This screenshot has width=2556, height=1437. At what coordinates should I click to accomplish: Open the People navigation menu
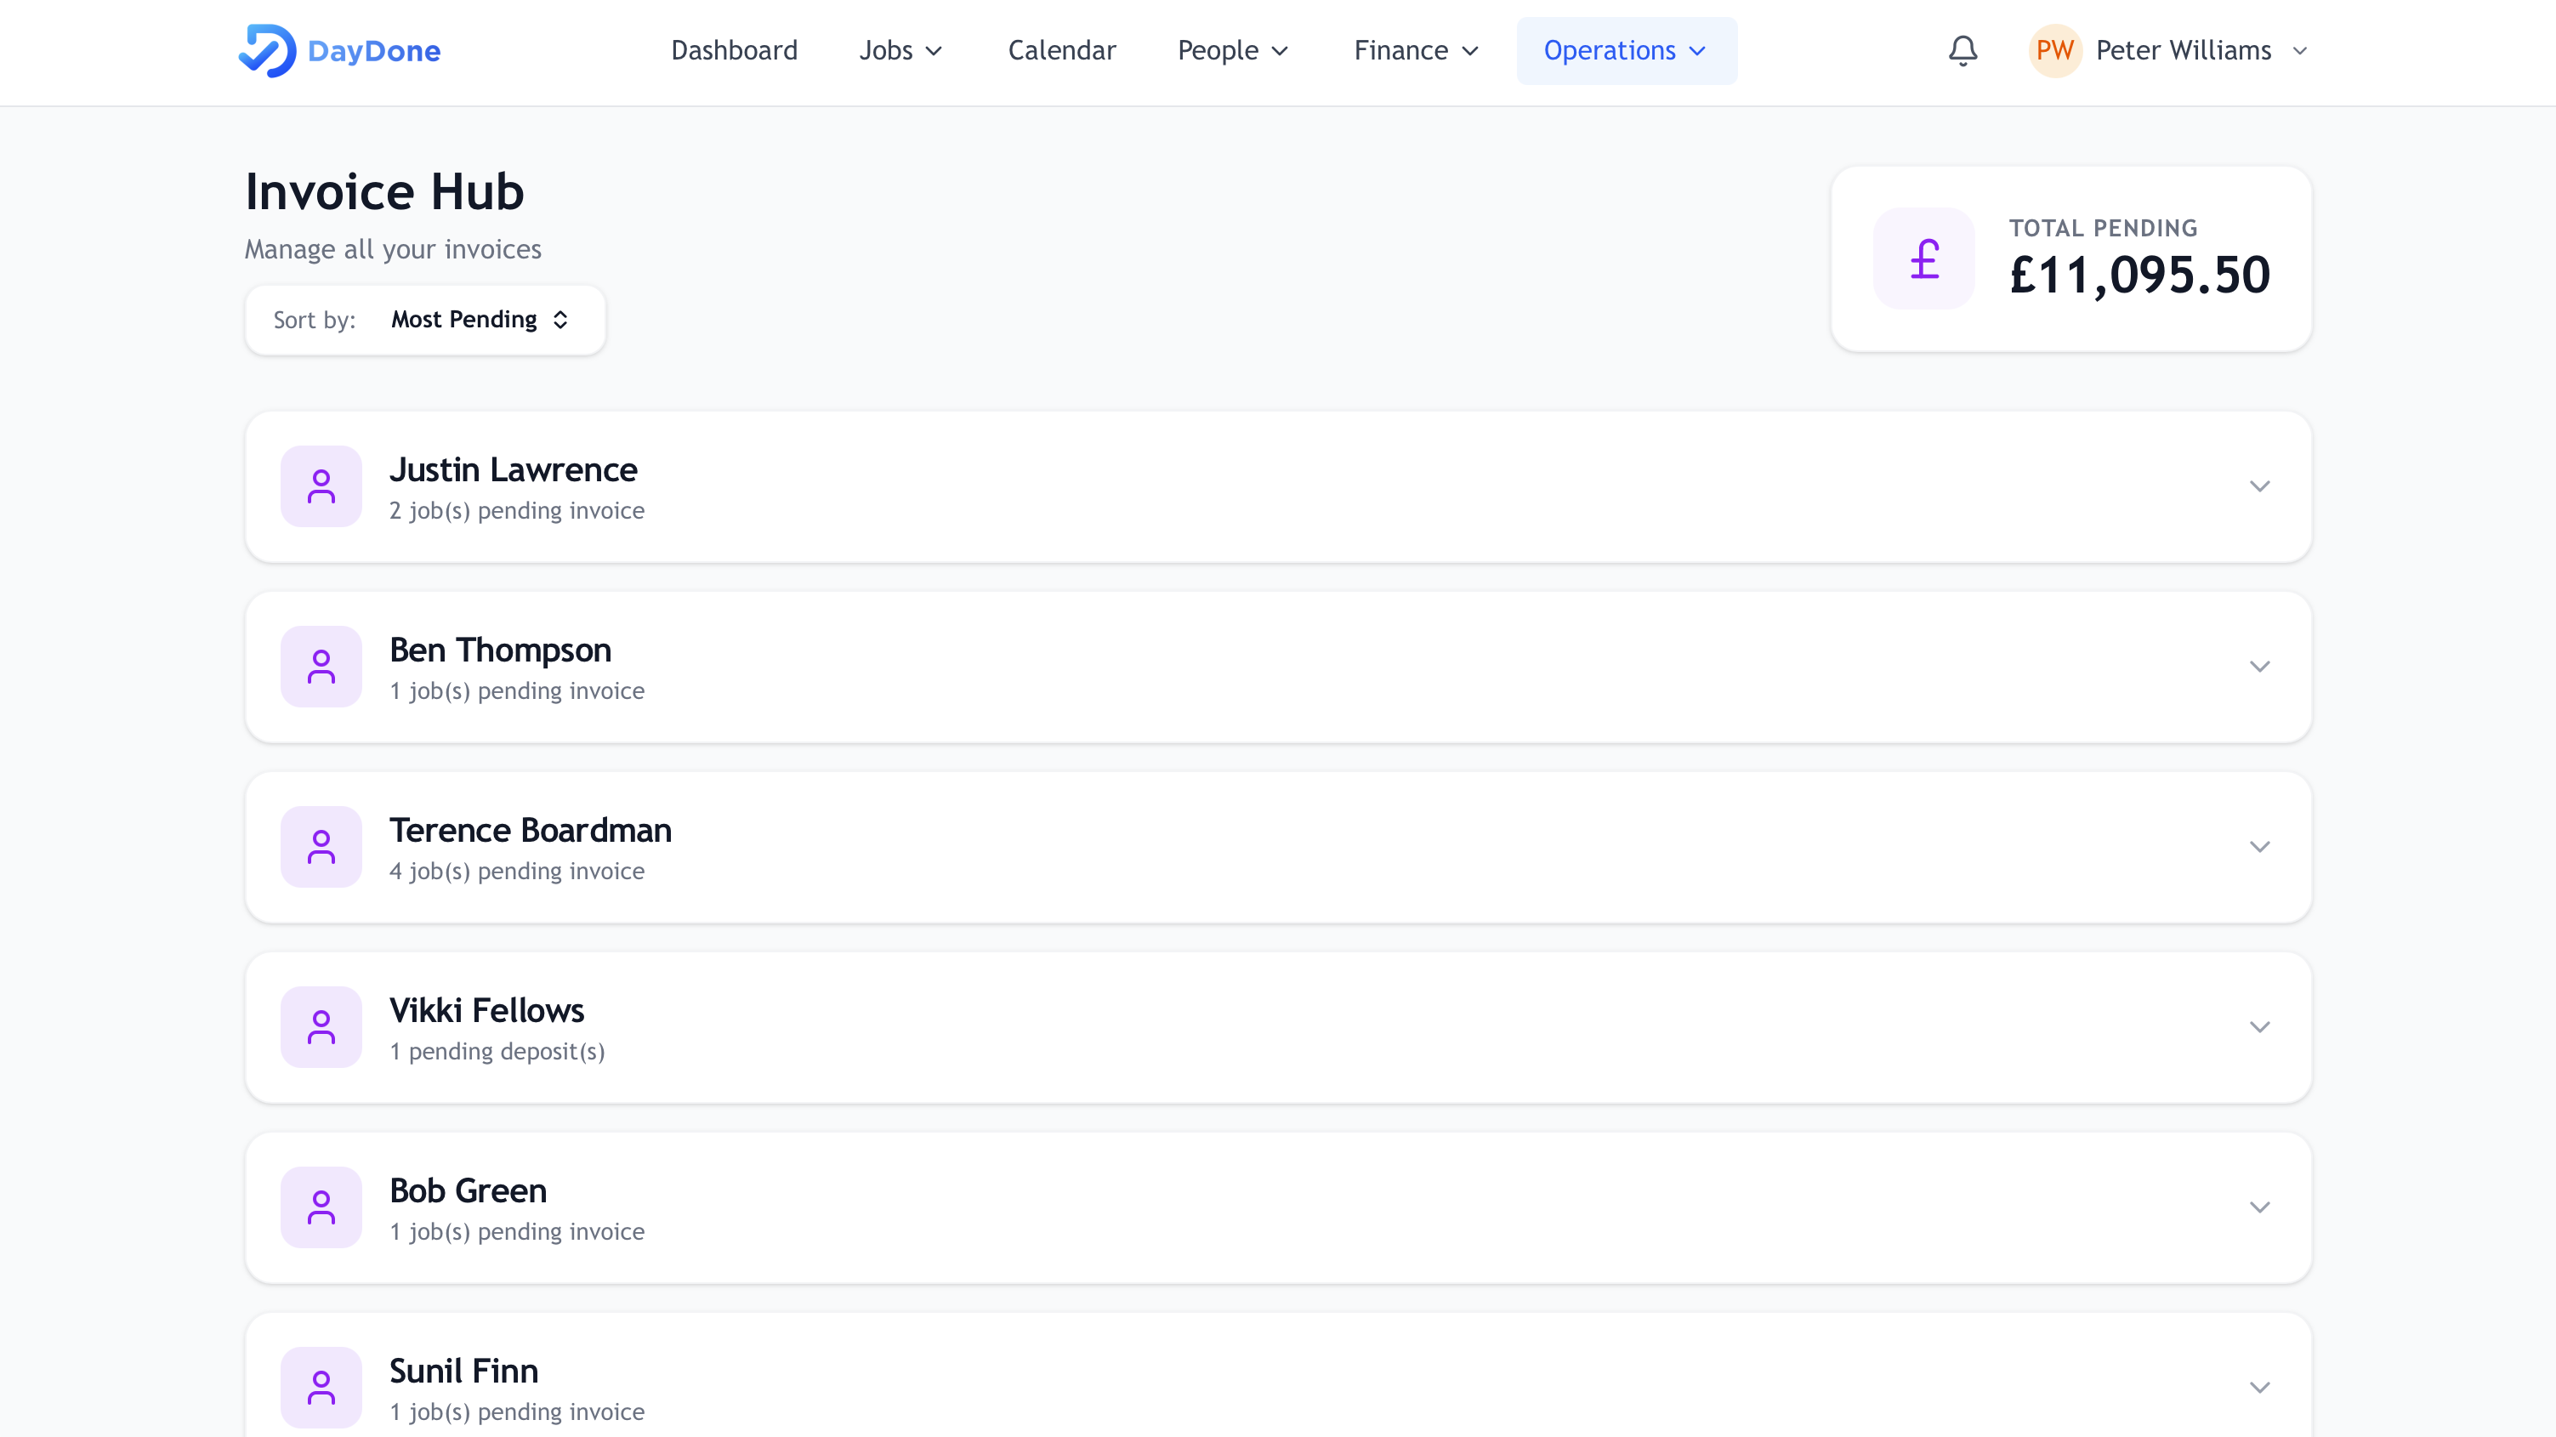click(1232, 51)
